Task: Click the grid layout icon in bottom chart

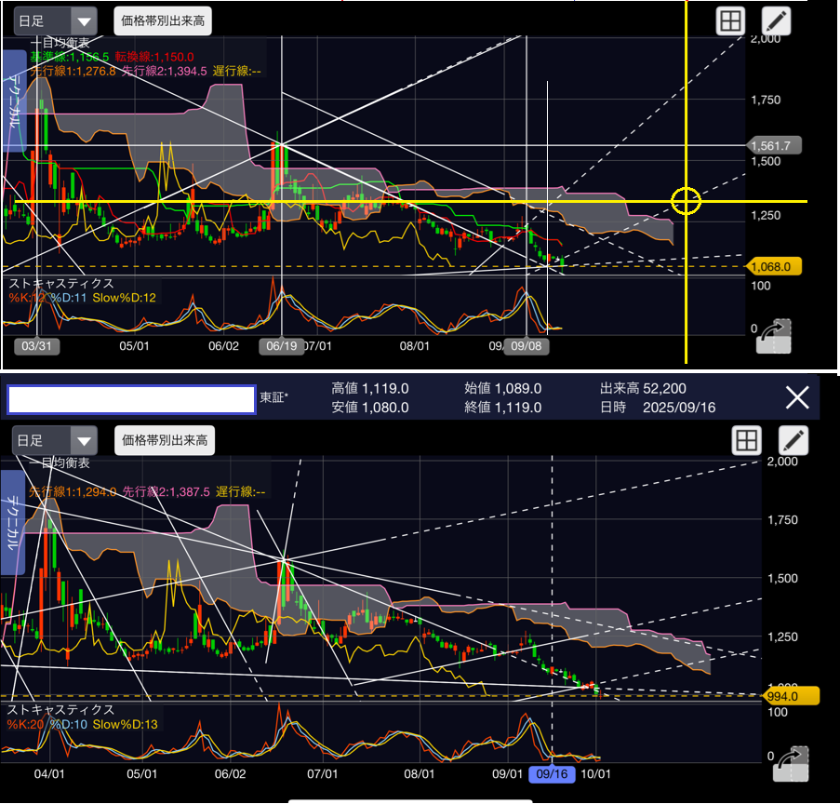Action: 747,440
